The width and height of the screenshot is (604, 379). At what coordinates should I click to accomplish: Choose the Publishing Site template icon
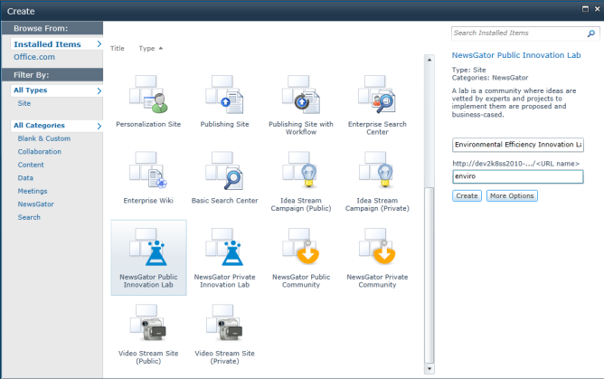[224, 95]
